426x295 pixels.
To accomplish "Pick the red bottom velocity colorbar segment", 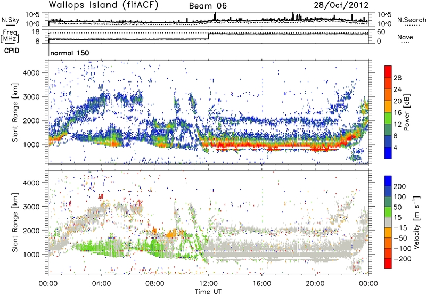I will click(x=388, y=264).
